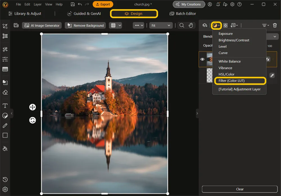281x196 pixels.
Task: Click the Clear button
Action: click(240, 189)
